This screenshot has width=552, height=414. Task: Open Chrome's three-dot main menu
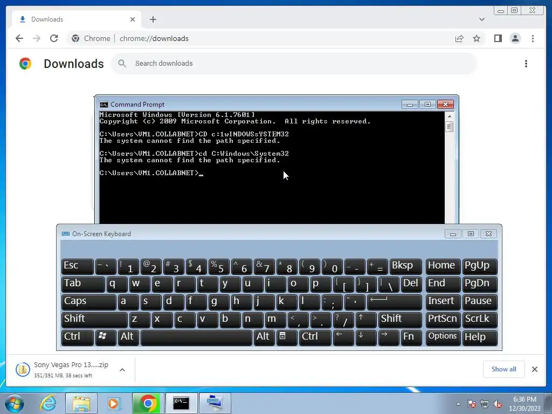coord(533,38)
